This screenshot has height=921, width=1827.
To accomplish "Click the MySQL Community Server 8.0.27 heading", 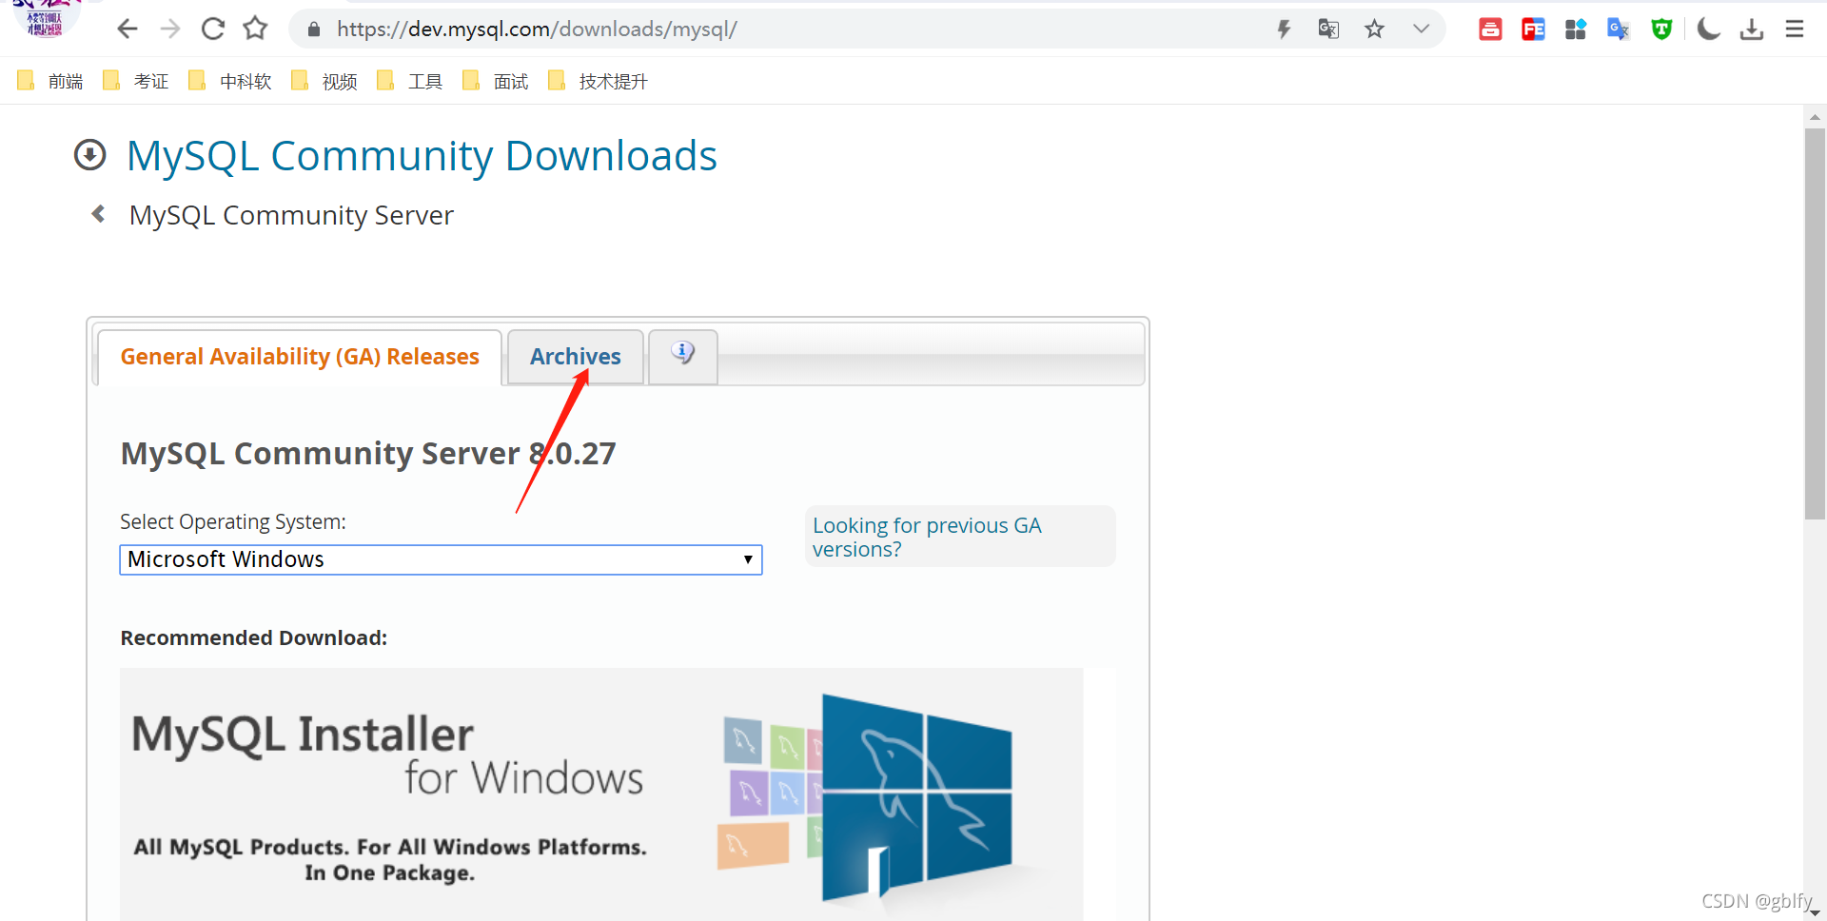I will pyautogui.click(x=368, y=454).
